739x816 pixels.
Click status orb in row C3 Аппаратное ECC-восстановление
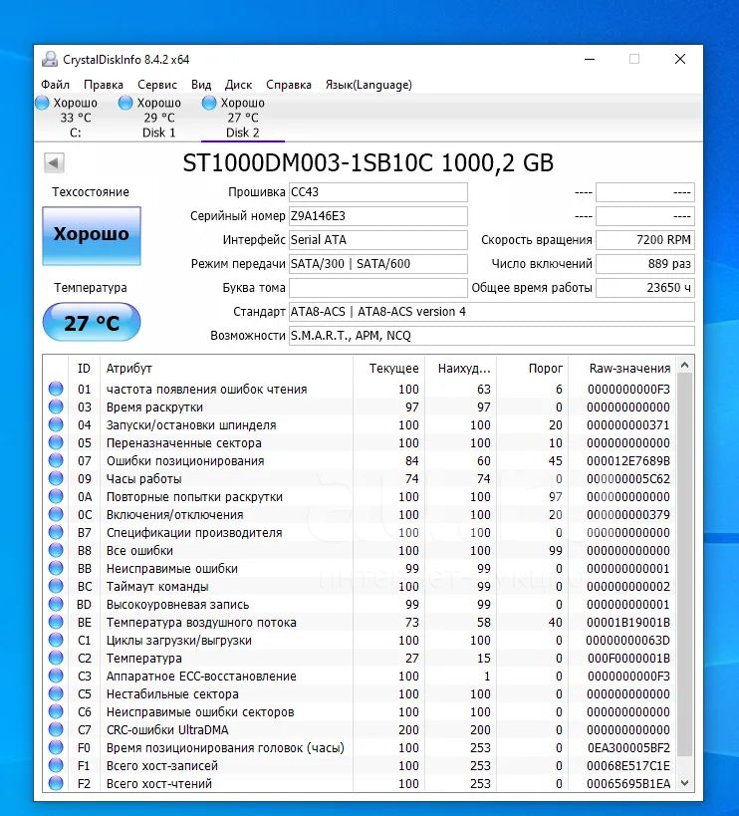pos(56,676)
